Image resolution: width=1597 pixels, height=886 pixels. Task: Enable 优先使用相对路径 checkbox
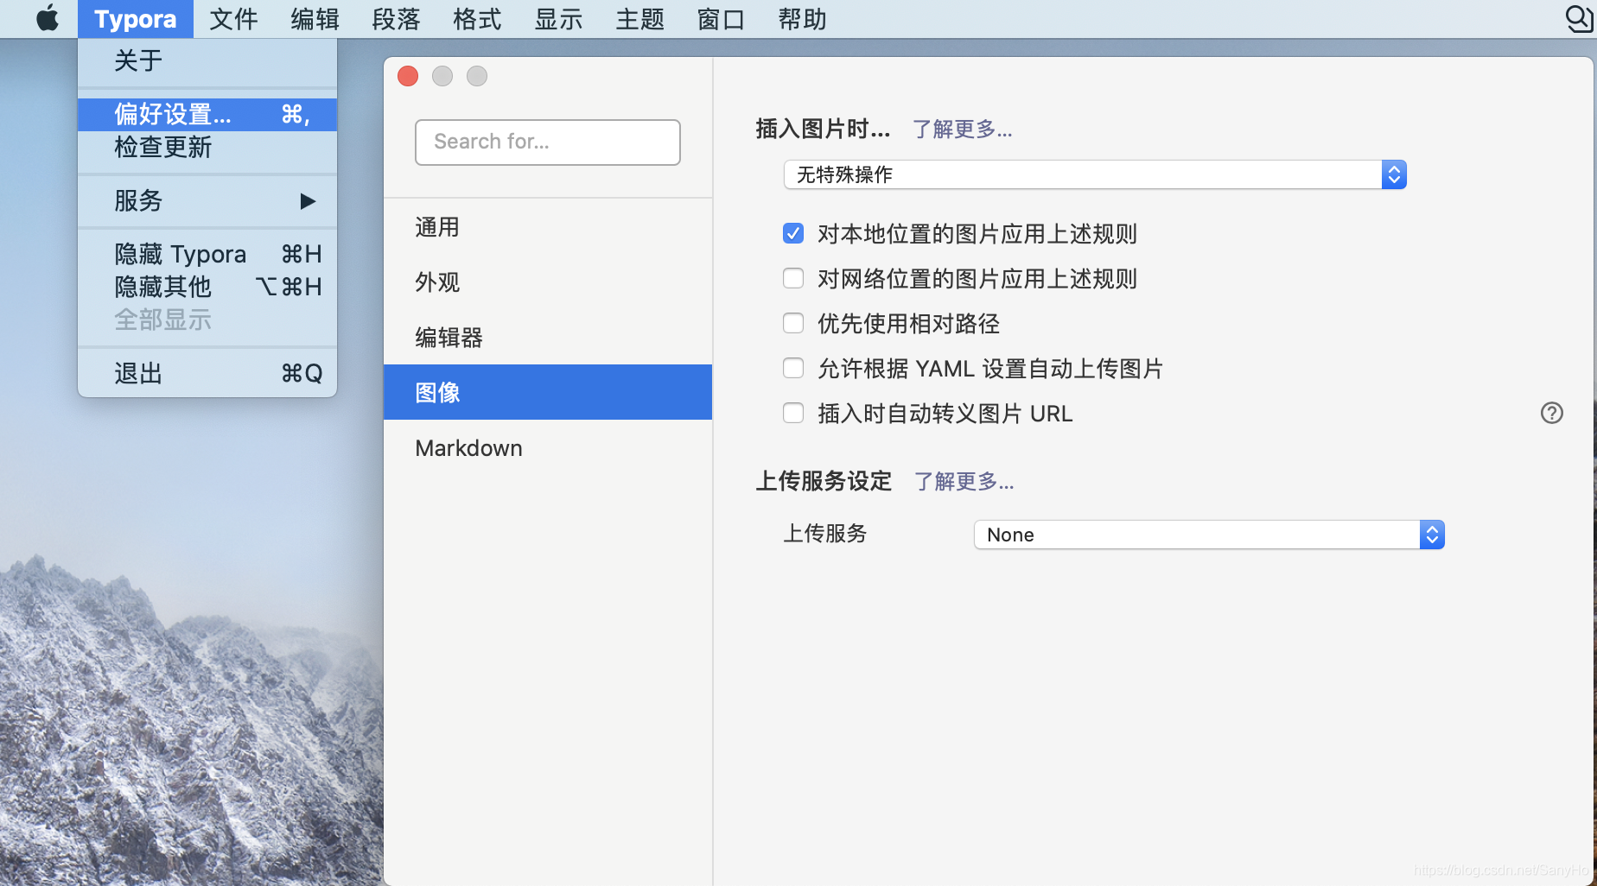point(793,323)
